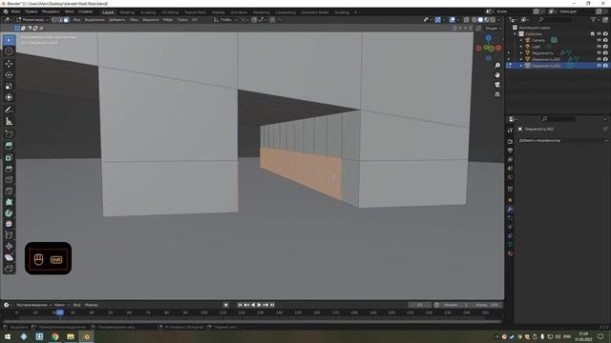The width and height of the screenshot is (611, 343).
Task: Click the viewport pan hand icon
Action: pyautogui.click(x=497, y=75)
